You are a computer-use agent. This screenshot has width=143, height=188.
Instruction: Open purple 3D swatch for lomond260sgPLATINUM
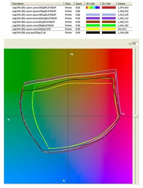pos(93,18)
